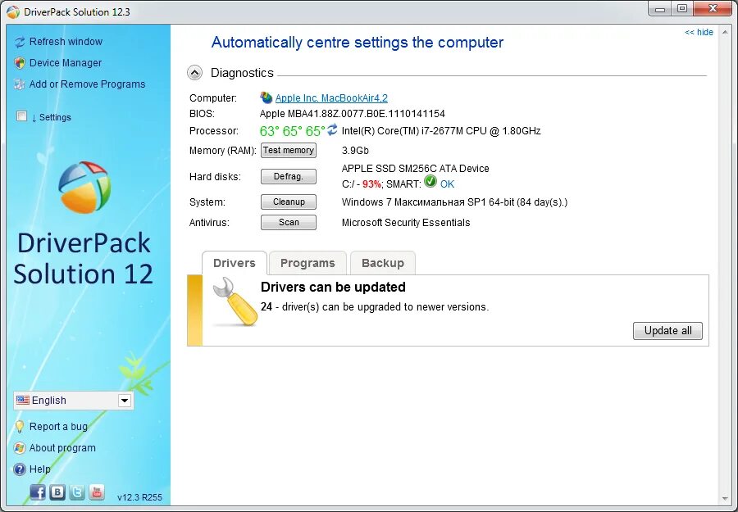This screenshot has width=738, height=512.
Task: Switch to the Drivers tab
Action: [235, 263]
